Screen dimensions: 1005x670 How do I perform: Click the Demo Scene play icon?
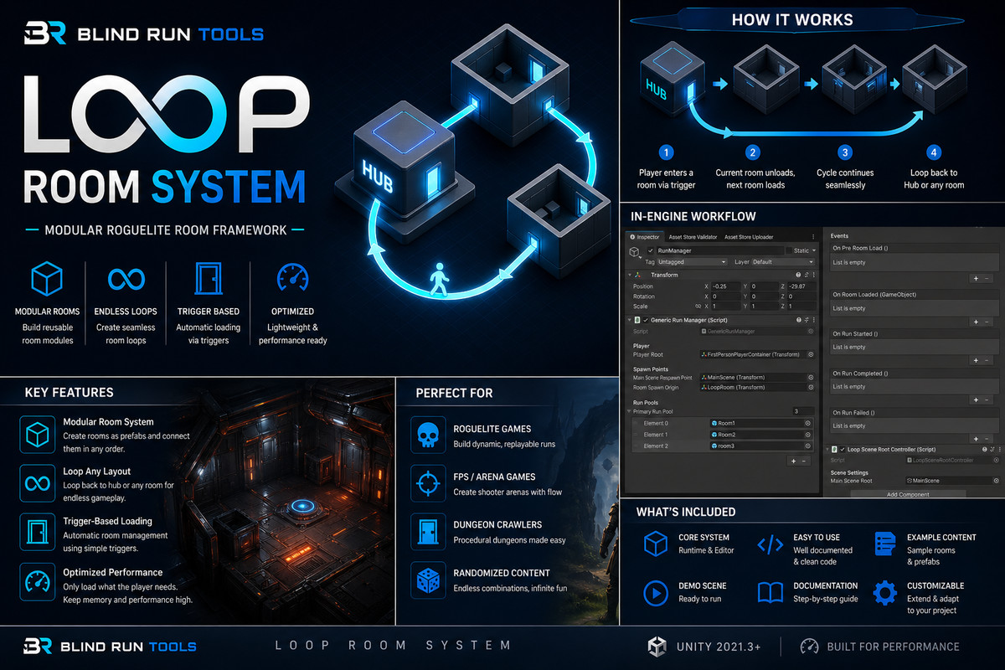click(655, 592)
